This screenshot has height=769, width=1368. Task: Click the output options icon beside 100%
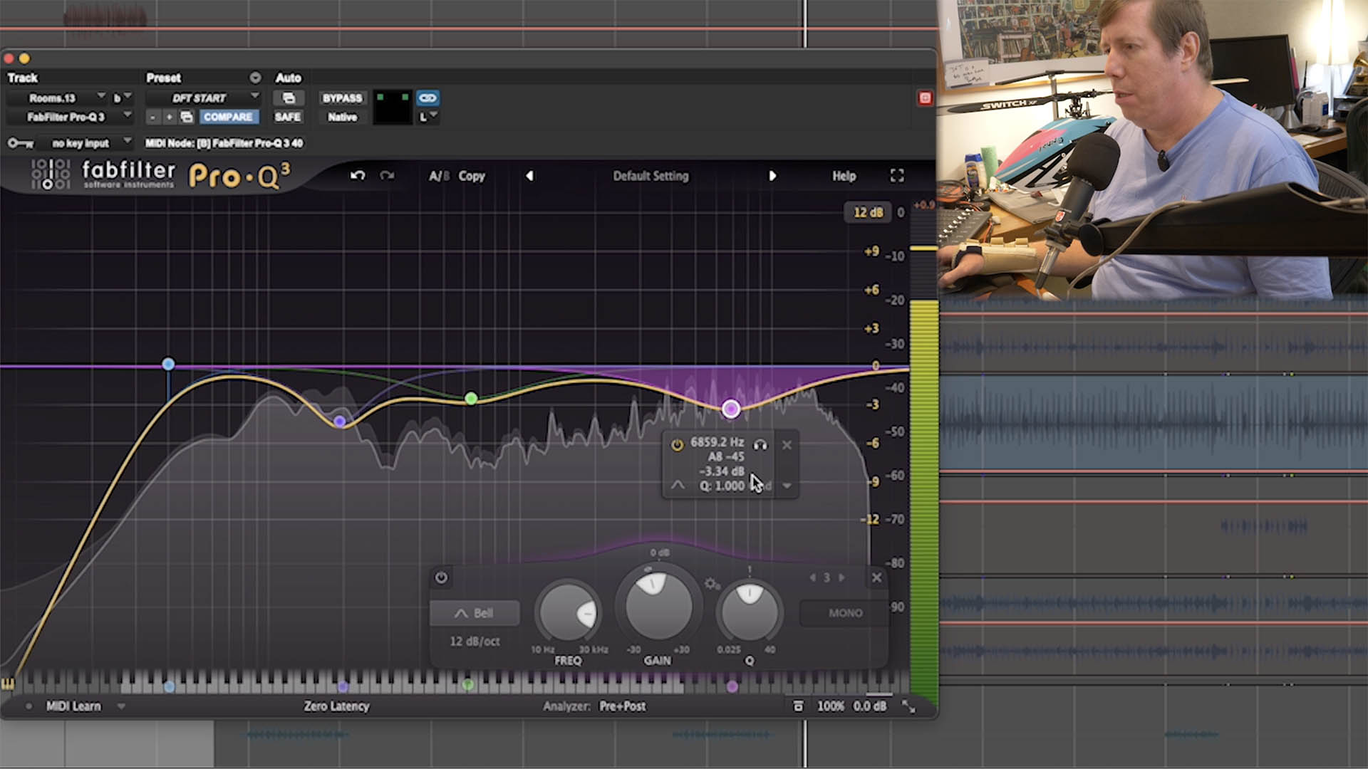(798, 706)
